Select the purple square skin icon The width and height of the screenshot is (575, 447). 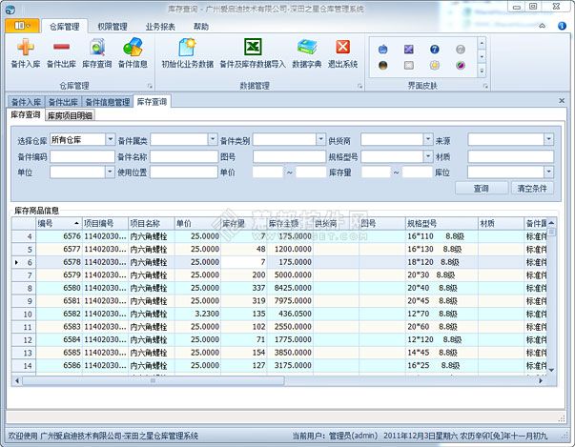[408, 49]
